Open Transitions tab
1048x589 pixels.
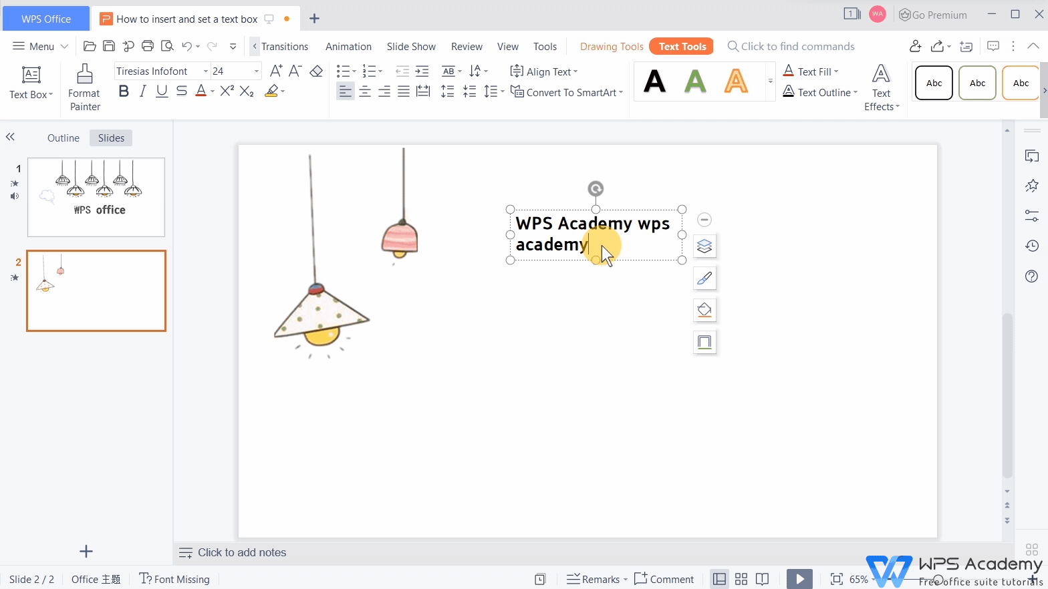(285, 46)
